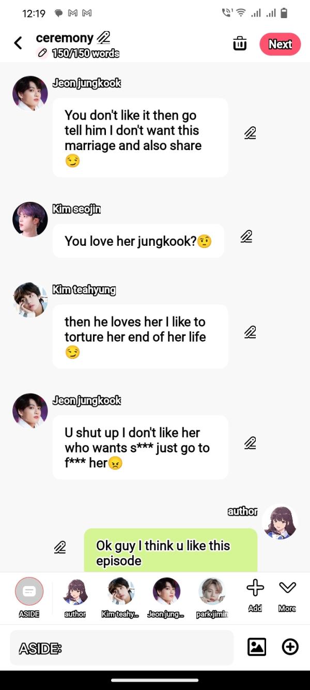Edit Kim teahyung's torture message pencil icon
This screenshot has height=690, width=310.
coord(250,332)
